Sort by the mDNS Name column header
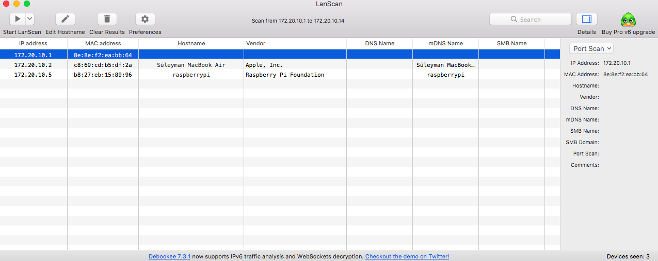 (x=445, y=43)
